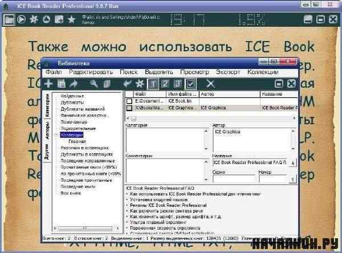This screenshot has height=253, width=342.
Task: Switch to the Авторы vertical tab
Action: [47, 130]
